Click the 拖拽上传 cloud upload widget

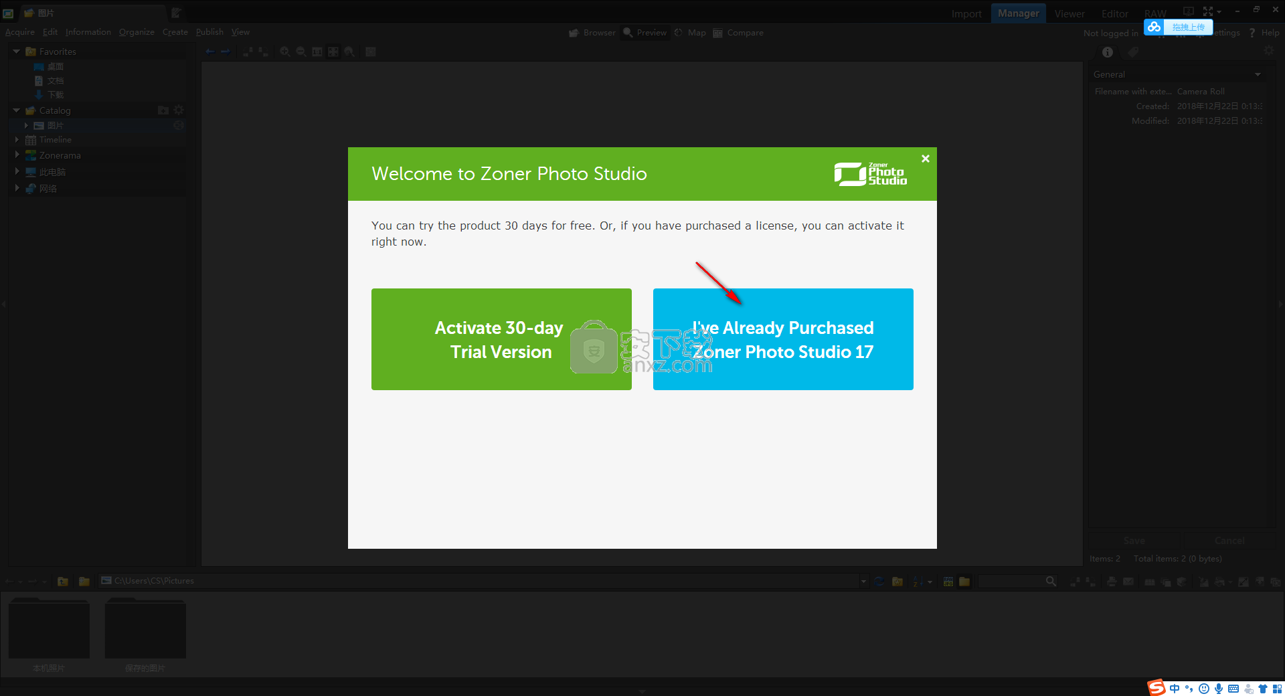click(1178, 27)
